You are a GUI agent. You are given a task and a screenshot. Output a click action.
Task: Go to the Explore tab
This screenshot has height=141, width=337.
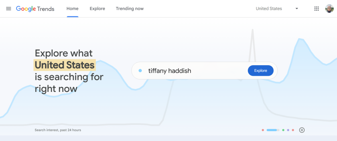(x=97, y=9)
